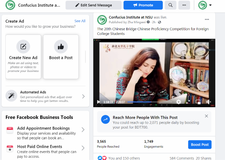225x160 pixels.
Task: Click Edit Send Message button
Action: click(x=93, y=5)
